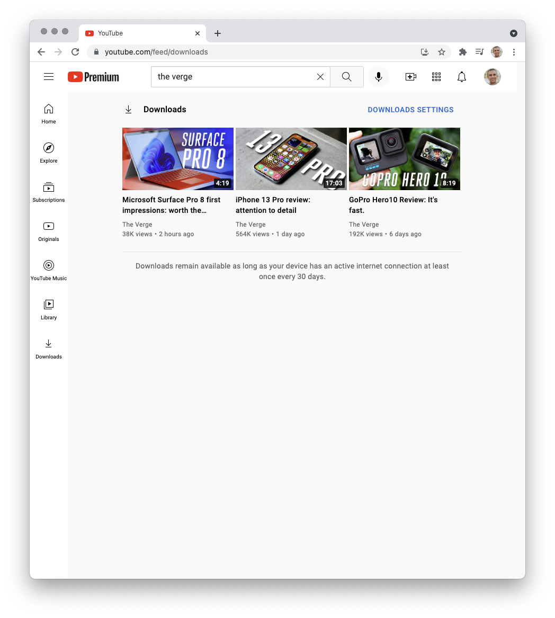Select Home in the sidebar
555x618 pixels.
pos(49,113)
